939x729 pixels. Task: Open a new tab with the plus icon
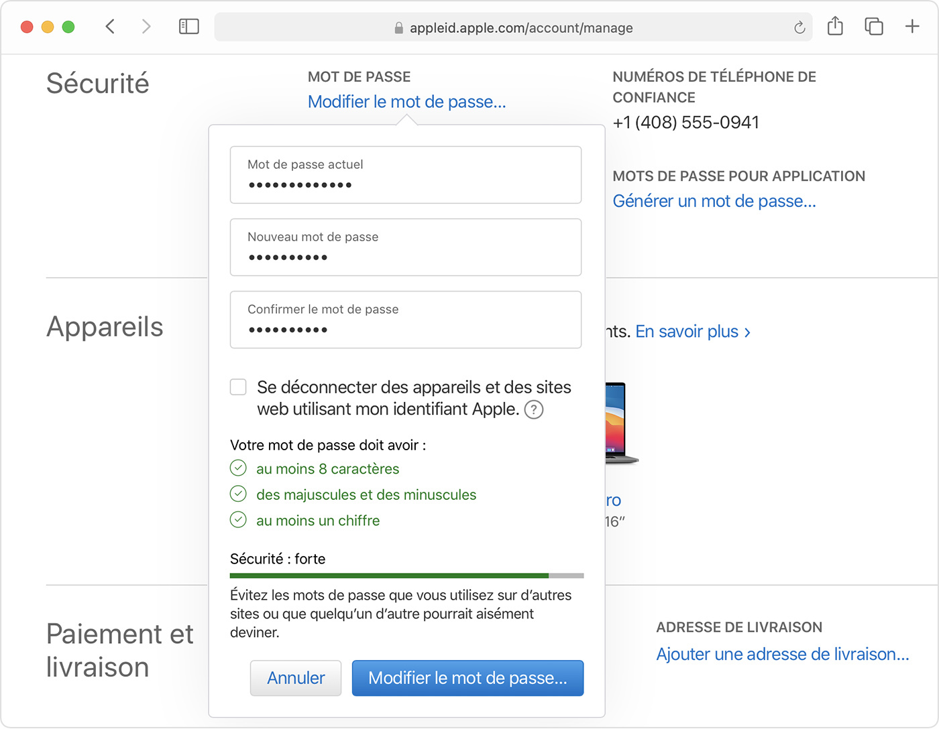coord(912,27)
